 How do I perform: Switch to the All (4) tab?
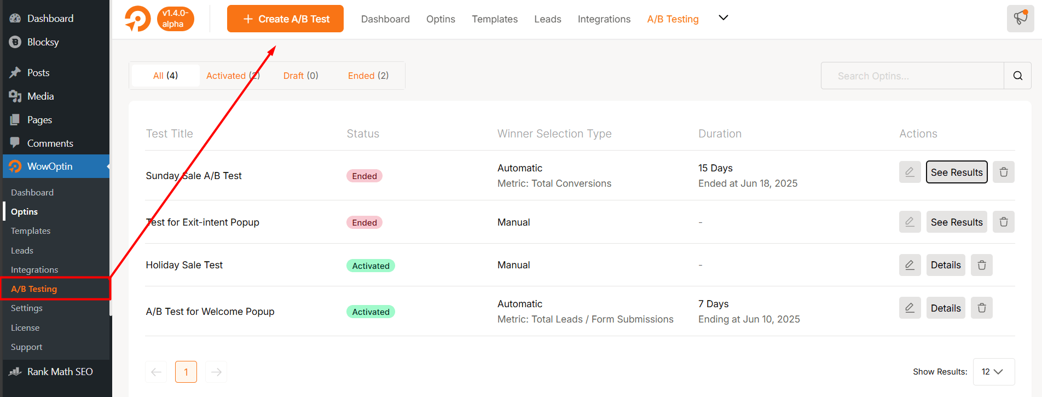coord(165,76)
